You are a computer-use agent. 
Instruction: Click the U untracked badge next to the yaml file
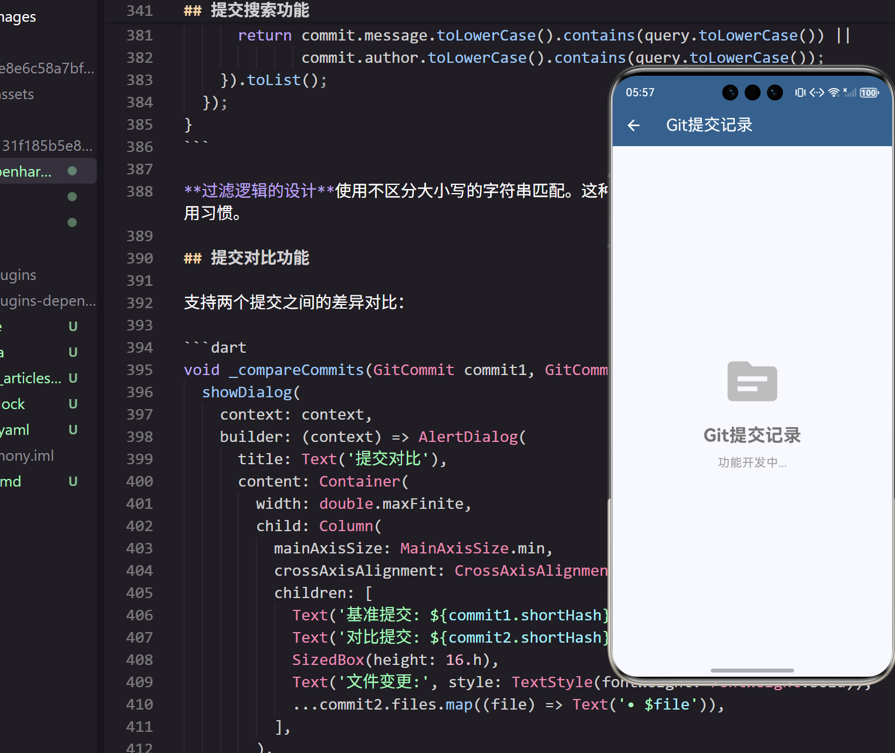[x=72, y=430]
